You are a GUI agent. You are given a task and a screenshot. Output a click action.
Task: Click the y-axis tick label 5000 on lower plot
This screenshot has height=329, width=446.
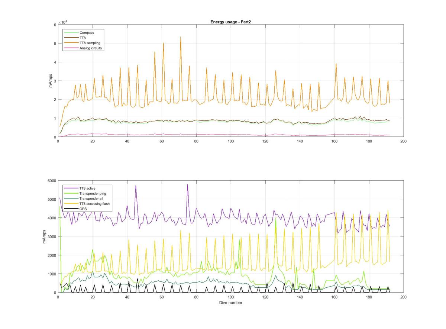tap(52, 199)
